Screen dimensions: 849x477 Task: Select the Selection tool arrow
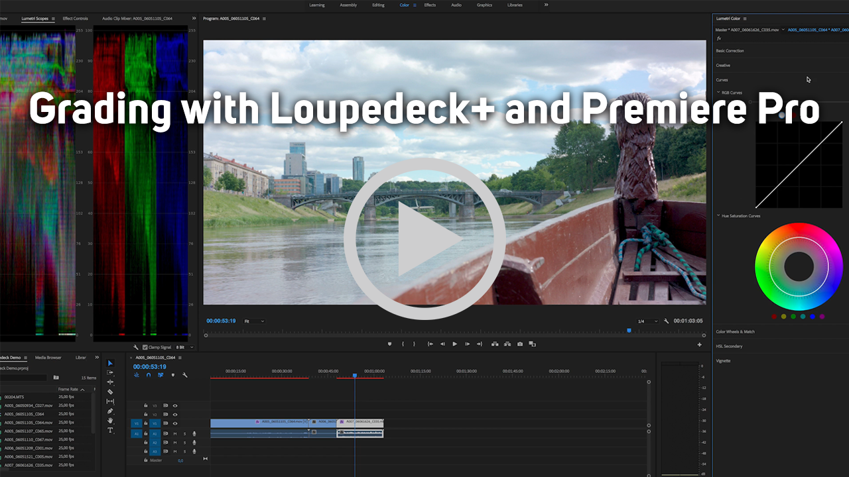[x=111, y=364]
